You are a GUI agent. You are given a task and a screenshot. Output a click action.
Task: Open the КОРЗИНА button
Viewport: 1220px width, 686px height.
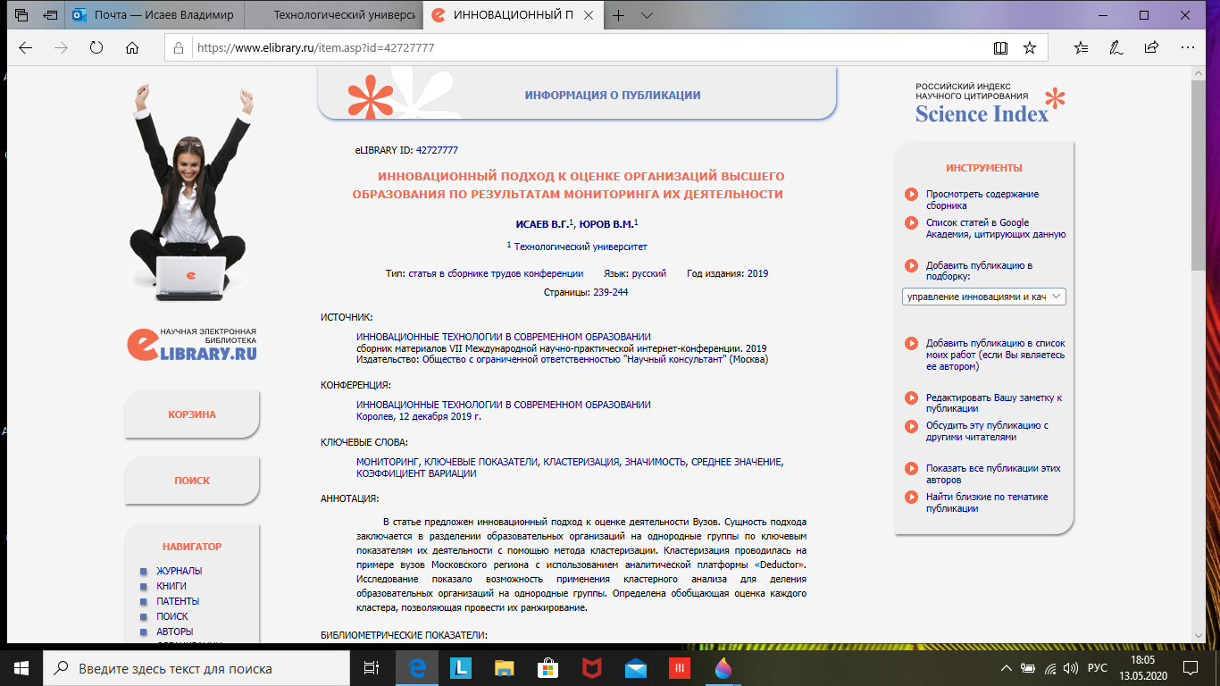coord(192,414)
